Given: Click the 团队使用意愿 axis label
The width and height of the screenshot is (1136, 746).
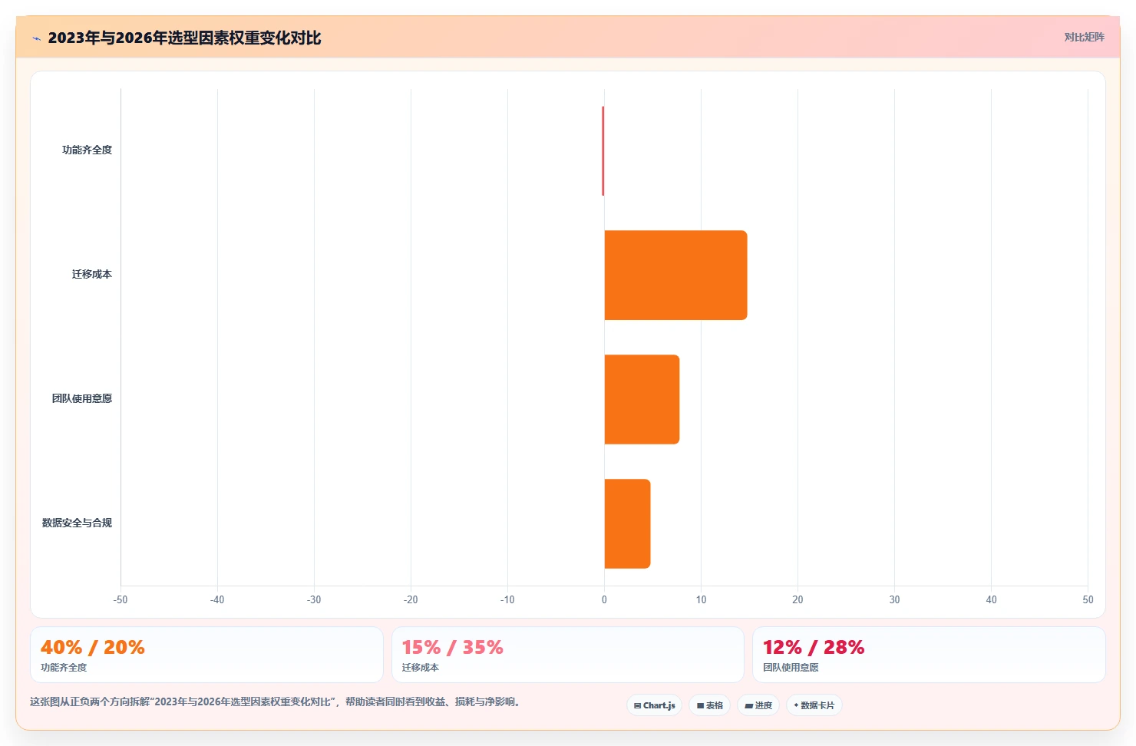Looking at the screenshot, I should (x=82, y=398).
